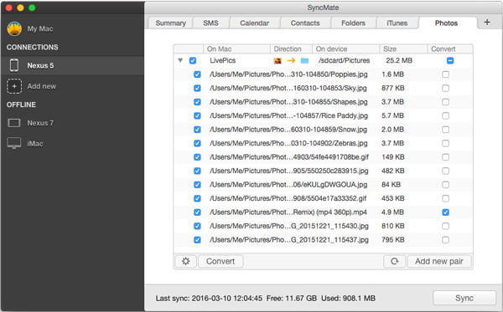Viewport: 503px width, 312px height.
Task: Uncheck the sync checkbox for the 115437.jpg file
Action: [x=197, y=240]
